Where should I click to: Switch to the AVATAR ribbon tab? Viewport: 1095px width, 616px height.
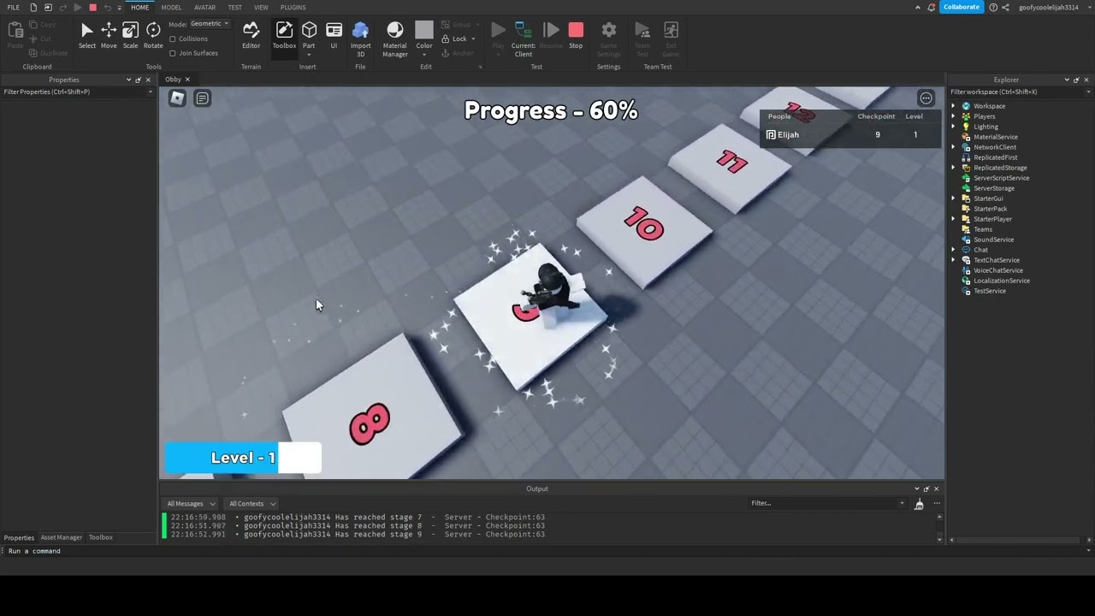pos(204,7)
